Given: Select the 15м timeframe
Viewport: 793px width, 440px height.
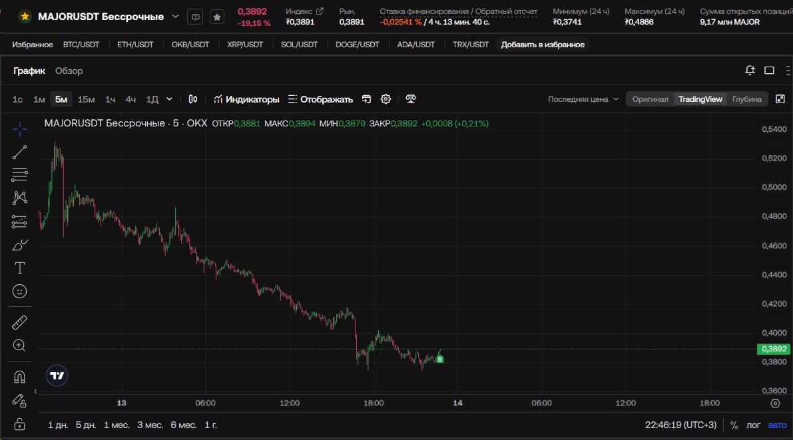Looking at the screenshot, I should tap(86, 99).
